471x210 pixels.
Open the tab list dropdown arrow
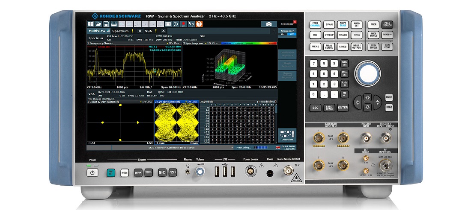coord(274,31)
